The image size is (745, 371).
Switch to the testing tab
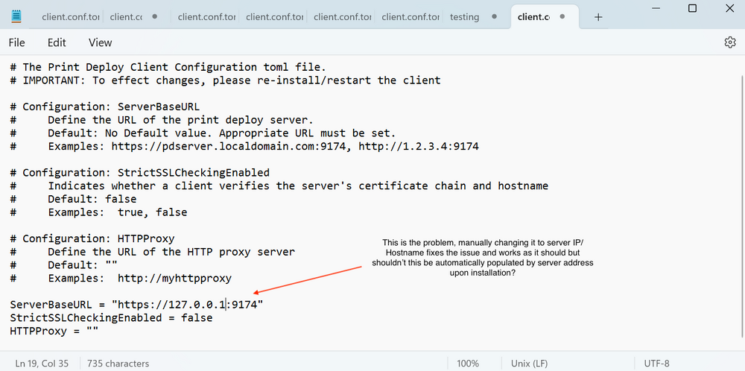(465, 17)
